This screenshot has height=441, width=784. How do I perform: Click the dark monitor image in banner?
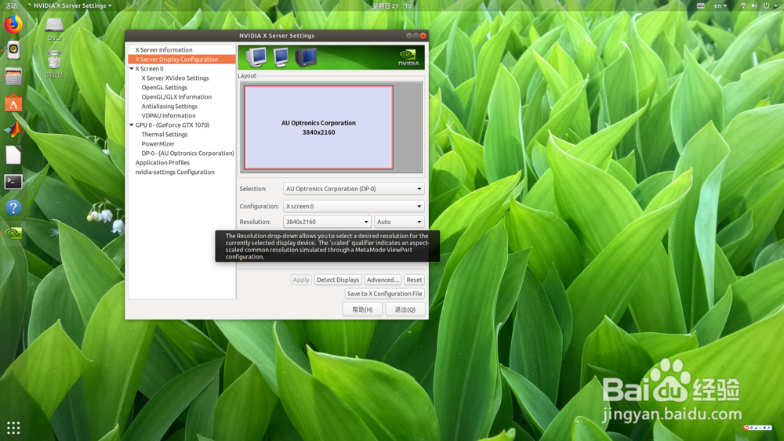pyautogui.click(x=306, y=57)
